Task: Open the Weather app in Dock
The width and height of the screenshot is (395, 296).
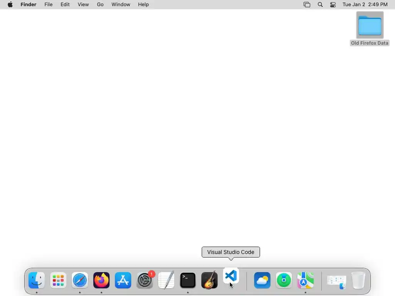Action: (x=262, y=280)
